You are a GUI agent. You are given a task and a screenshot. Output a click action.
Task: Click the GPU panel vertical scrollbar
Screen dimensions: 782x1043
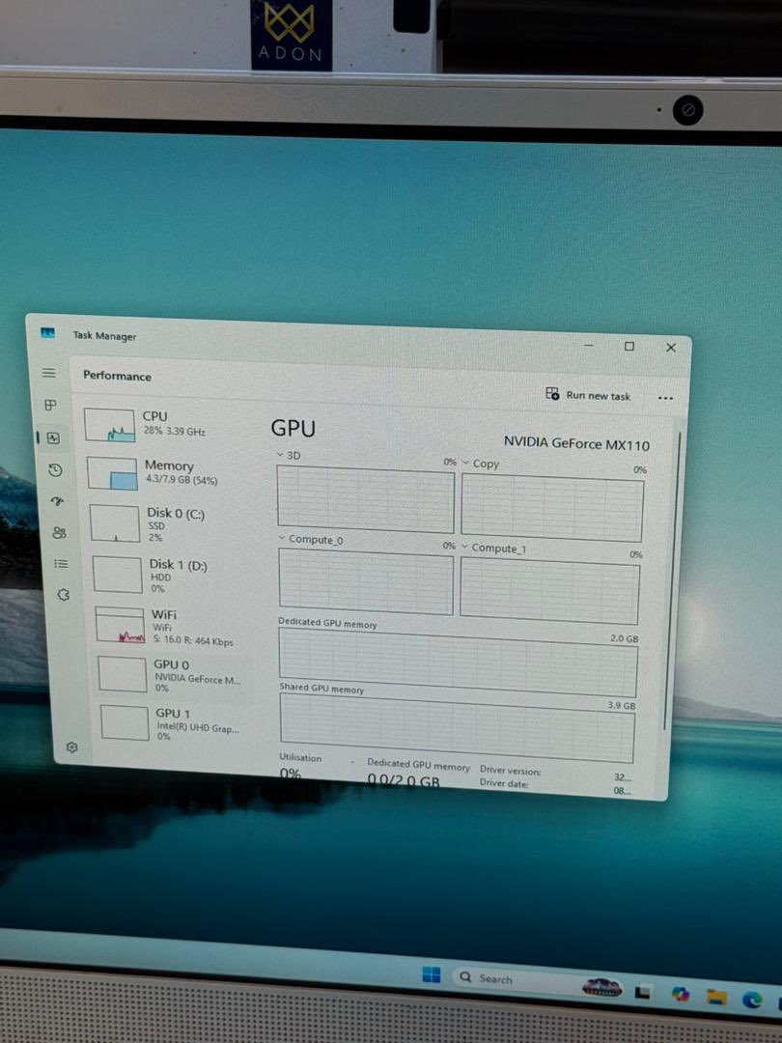pos(672,578)
